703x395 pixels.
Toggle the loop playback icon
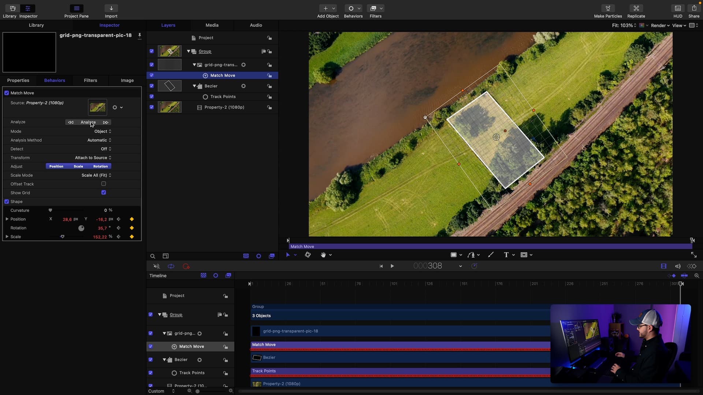click(x=171, y=266)
